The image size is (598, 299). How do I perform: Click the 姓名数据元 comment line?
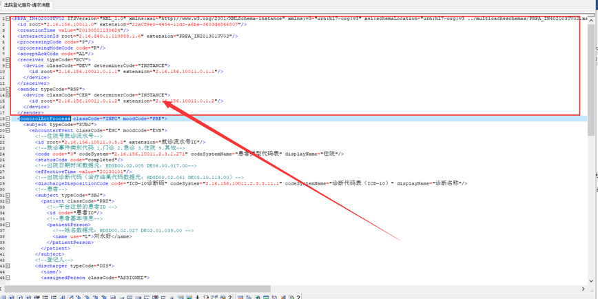pos(123,231)
